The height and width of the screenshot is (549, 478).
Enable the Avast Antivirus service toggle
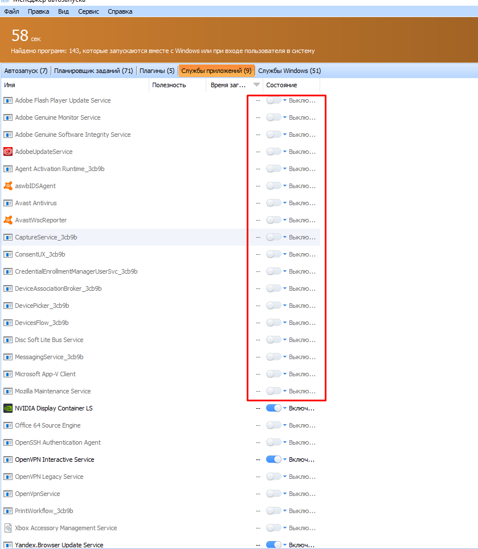click(x=273, y=203)
